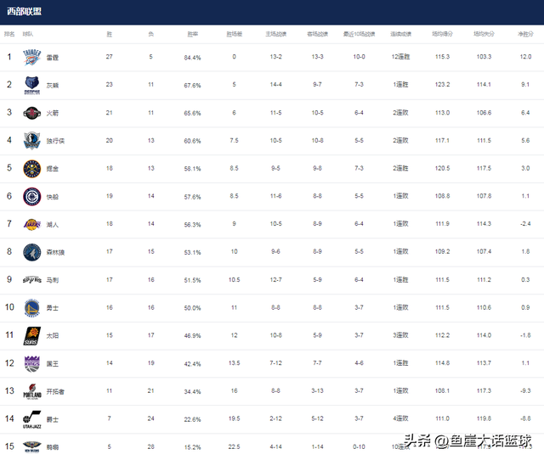Click the Memphis Grizzlies logo

32,85
